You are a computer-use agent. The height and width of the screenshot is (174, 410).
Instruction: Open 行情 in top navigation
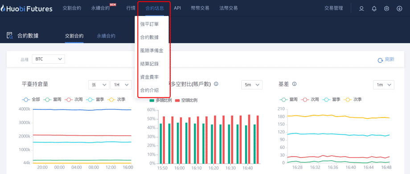[131, 8]
